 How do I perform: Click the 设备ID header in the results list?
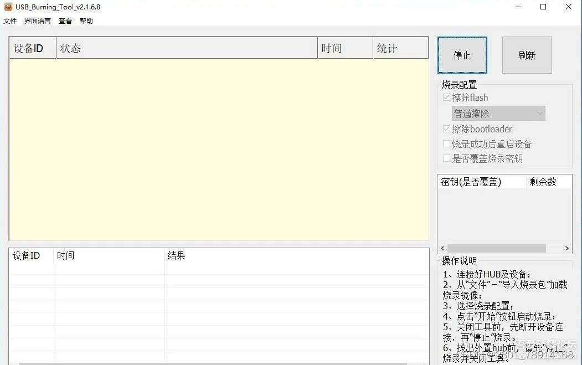pos(32,255)
